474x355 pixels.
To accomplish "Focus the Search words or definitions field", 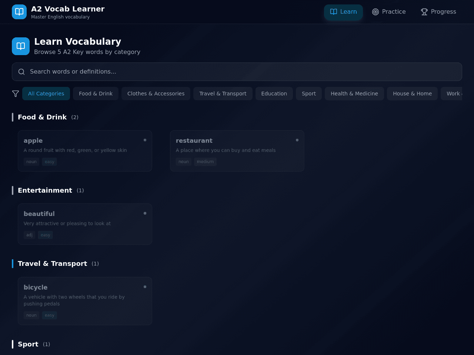I will click(237, 72).
